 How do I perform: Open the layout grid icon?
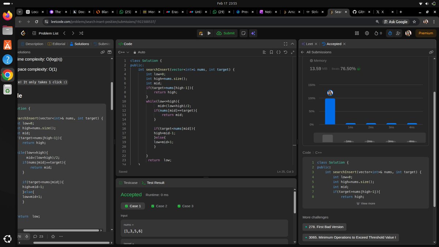click(357, 33)
